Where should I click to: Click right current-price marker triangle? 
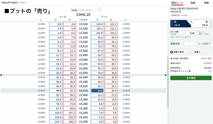click(165, 75)
